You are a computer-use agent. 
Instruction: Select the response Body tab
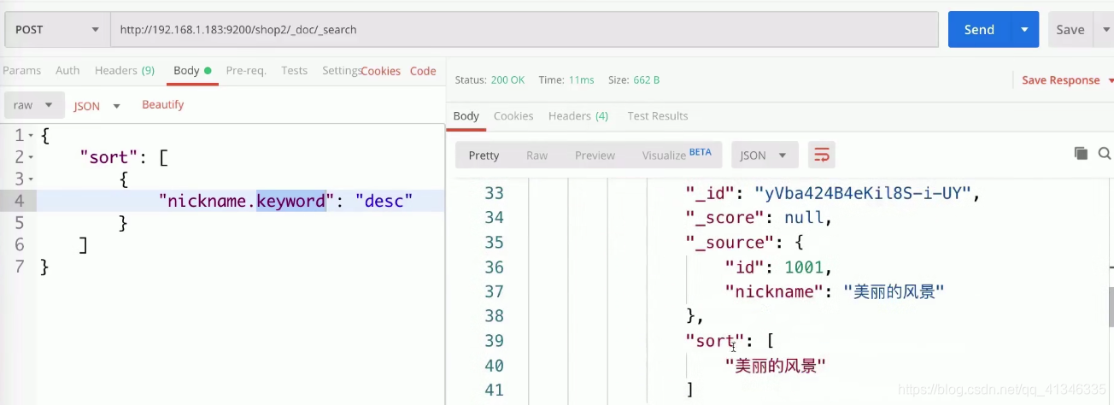pos(466,115)
